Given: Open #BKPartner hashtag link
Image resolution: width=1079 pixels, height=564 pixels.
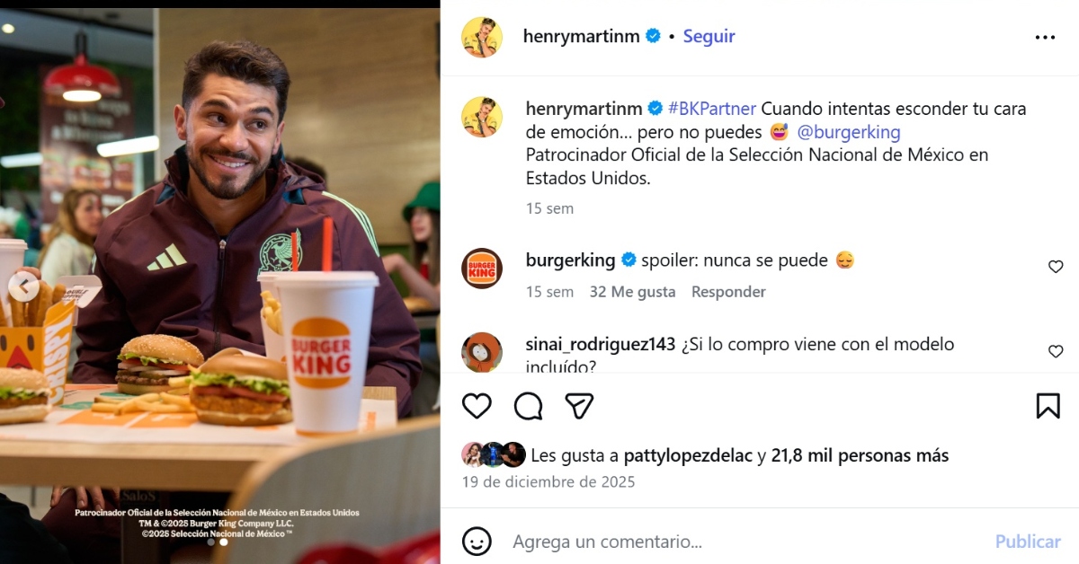Looking at the screenshot, I should (x=712, y=109).
